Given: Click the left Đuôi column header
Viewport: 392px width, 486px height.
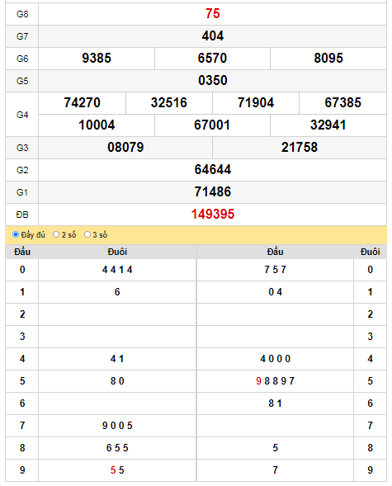Looking at the screenshot, I should tap(117, 252).
